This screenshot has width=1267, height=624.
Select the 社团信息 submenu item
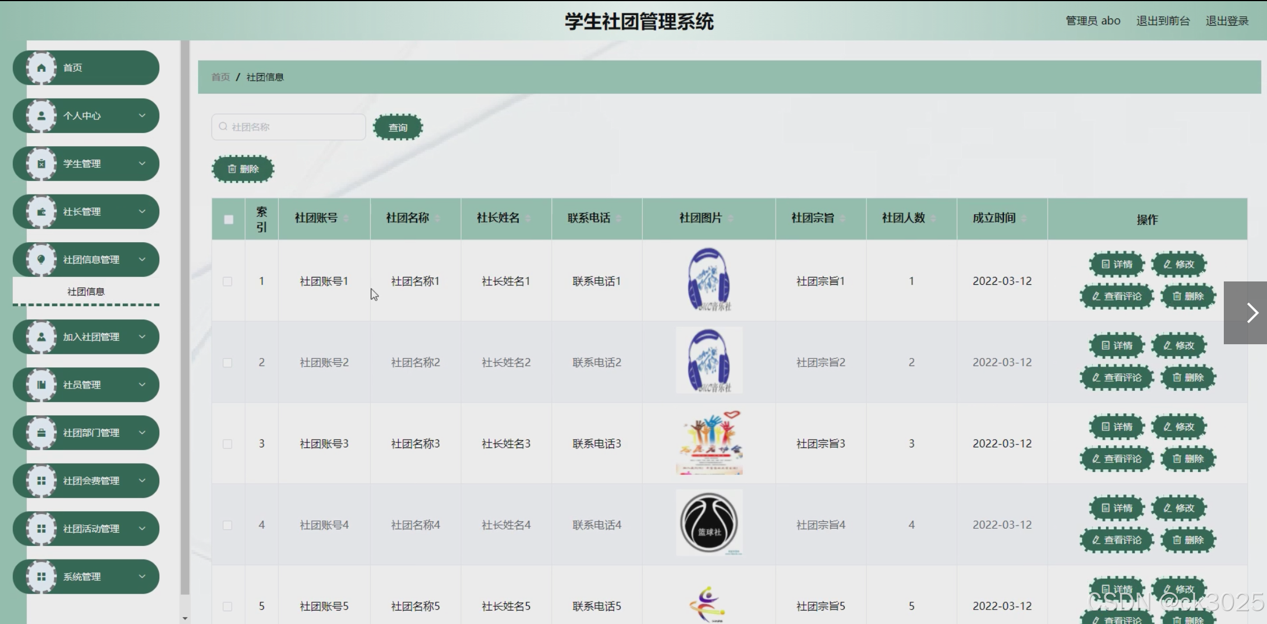coord(86,292)
